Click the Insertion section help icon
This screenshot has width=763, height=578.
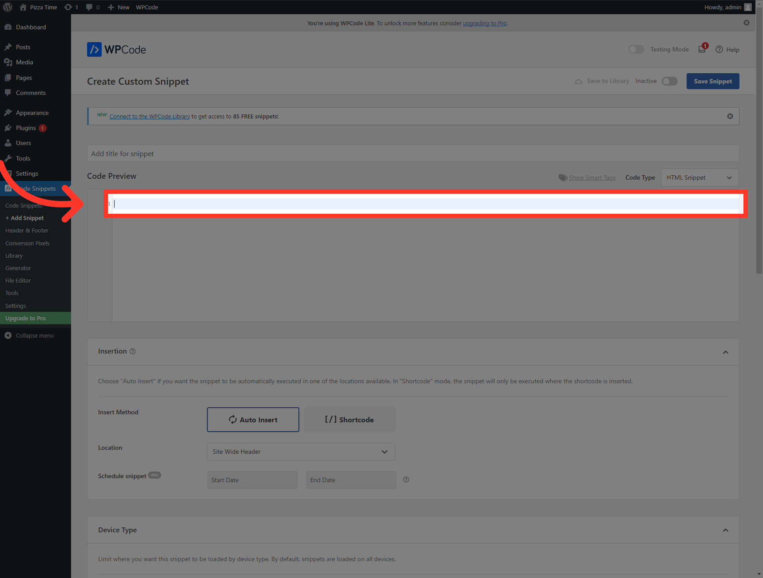(132, 351)
